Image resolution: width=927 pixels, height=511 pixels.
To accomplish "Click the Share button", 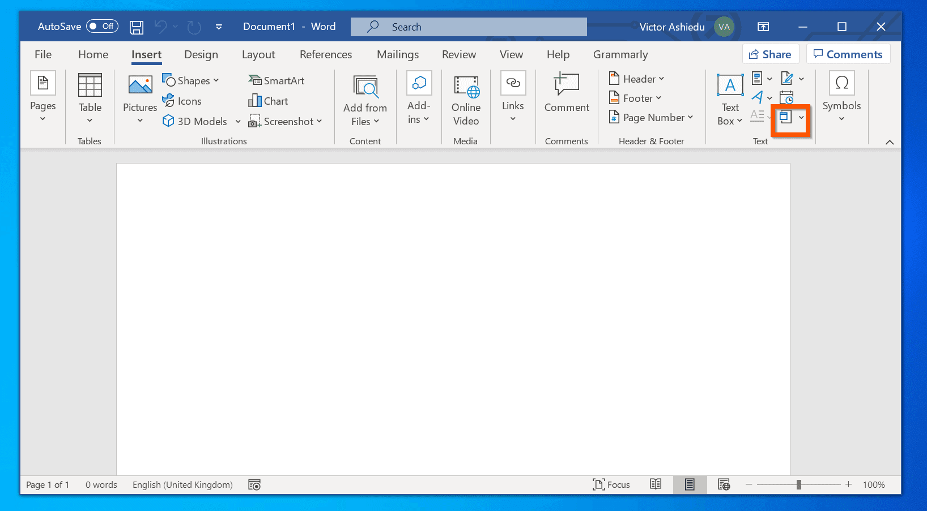I will pos(771,54).
